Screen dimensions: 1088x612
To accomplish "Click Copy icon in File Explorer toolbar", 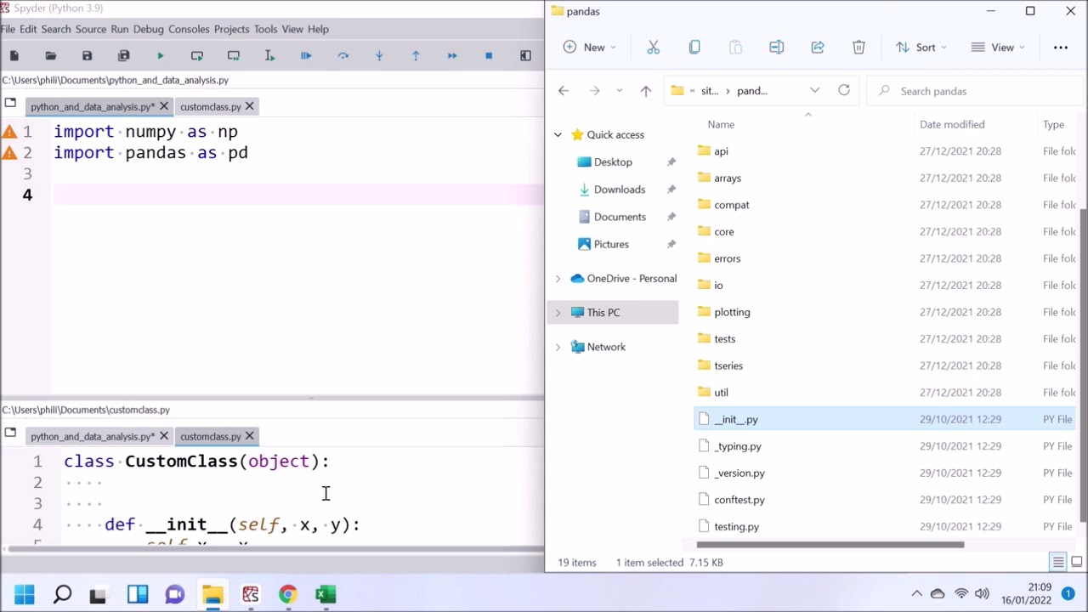I will [x=694, y=48].
